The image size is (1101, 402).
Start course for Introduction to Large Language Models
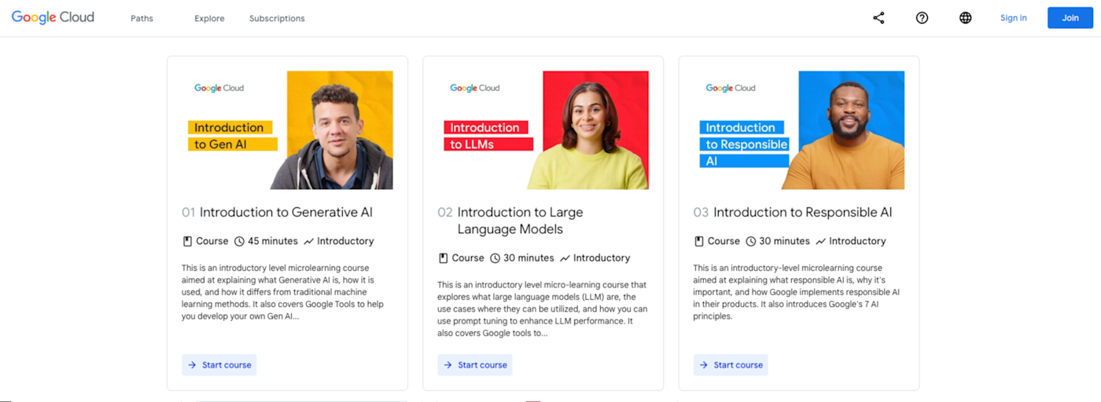coord(475,365)
